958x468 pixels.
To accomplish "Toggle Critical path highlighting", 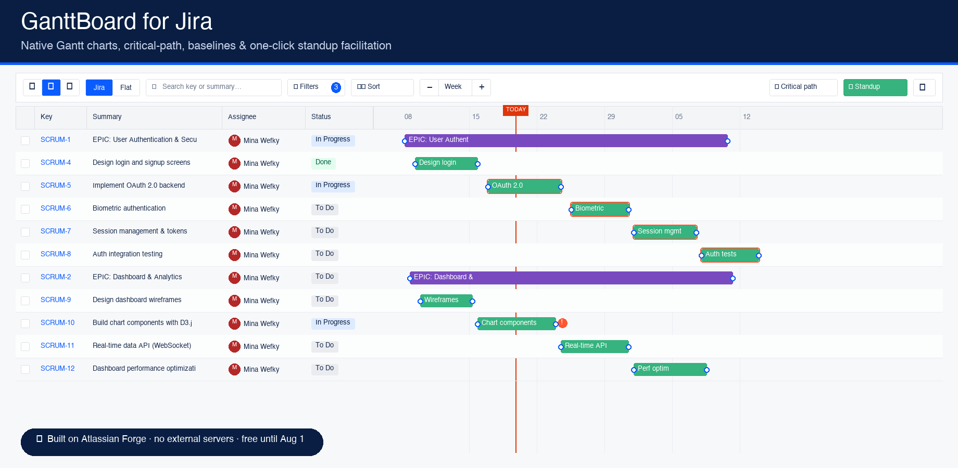I will coord(803,87).
